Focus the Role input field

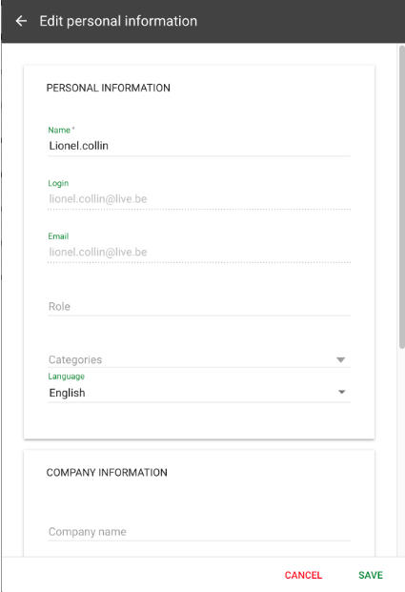coord(199,307)
